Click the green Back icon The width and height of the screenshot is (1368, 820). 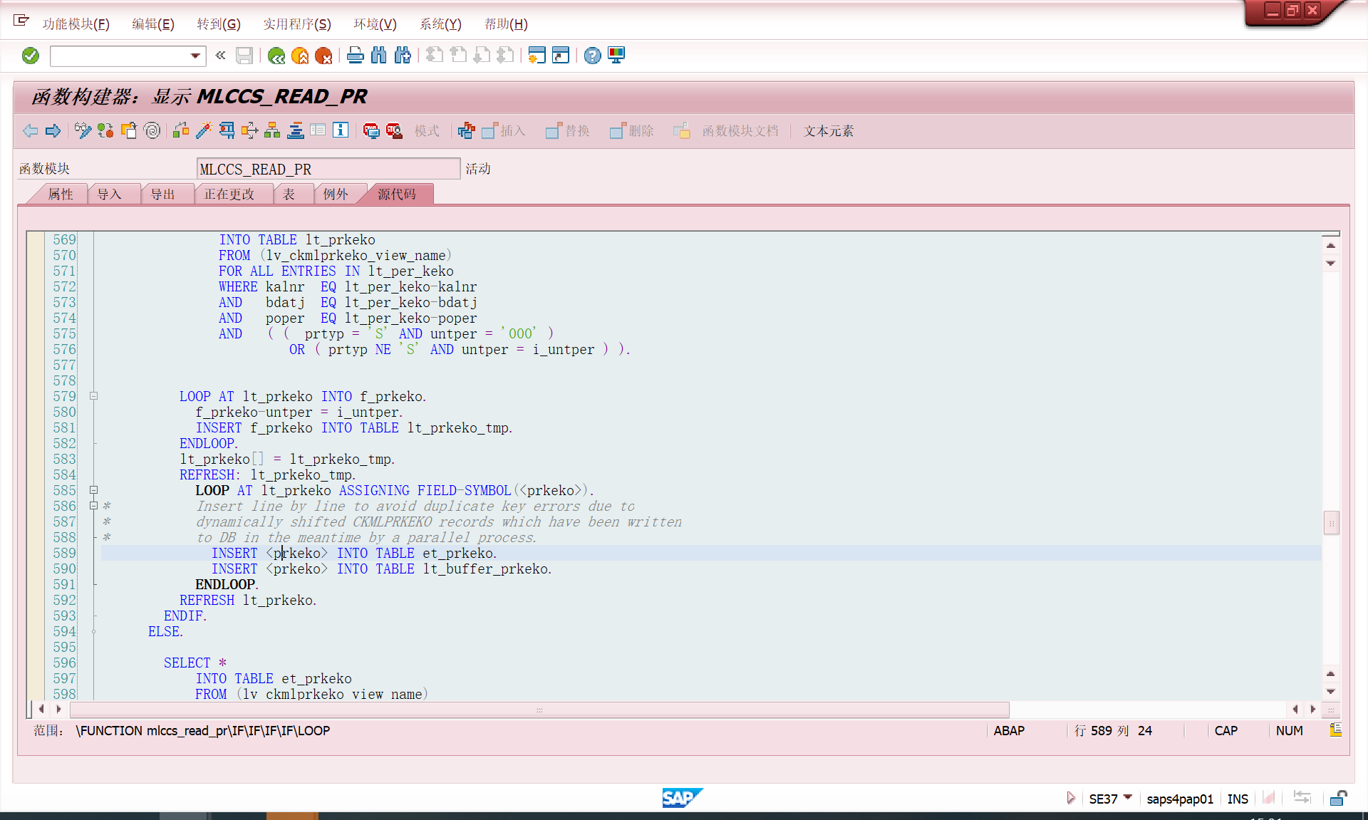276,56
